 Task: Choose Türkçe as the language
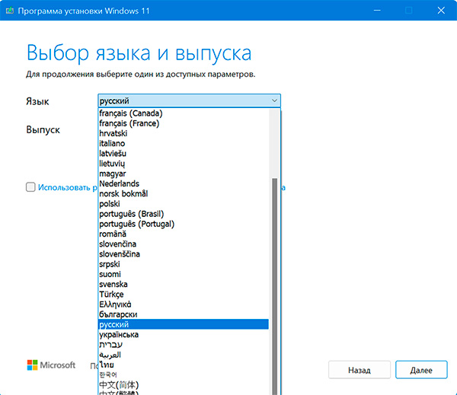111,295
